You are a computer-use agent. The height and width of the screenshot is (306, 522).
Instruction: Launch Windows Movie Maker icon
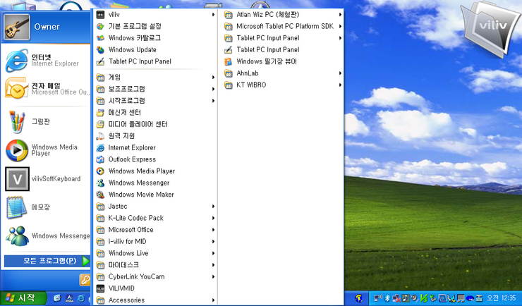100,195
